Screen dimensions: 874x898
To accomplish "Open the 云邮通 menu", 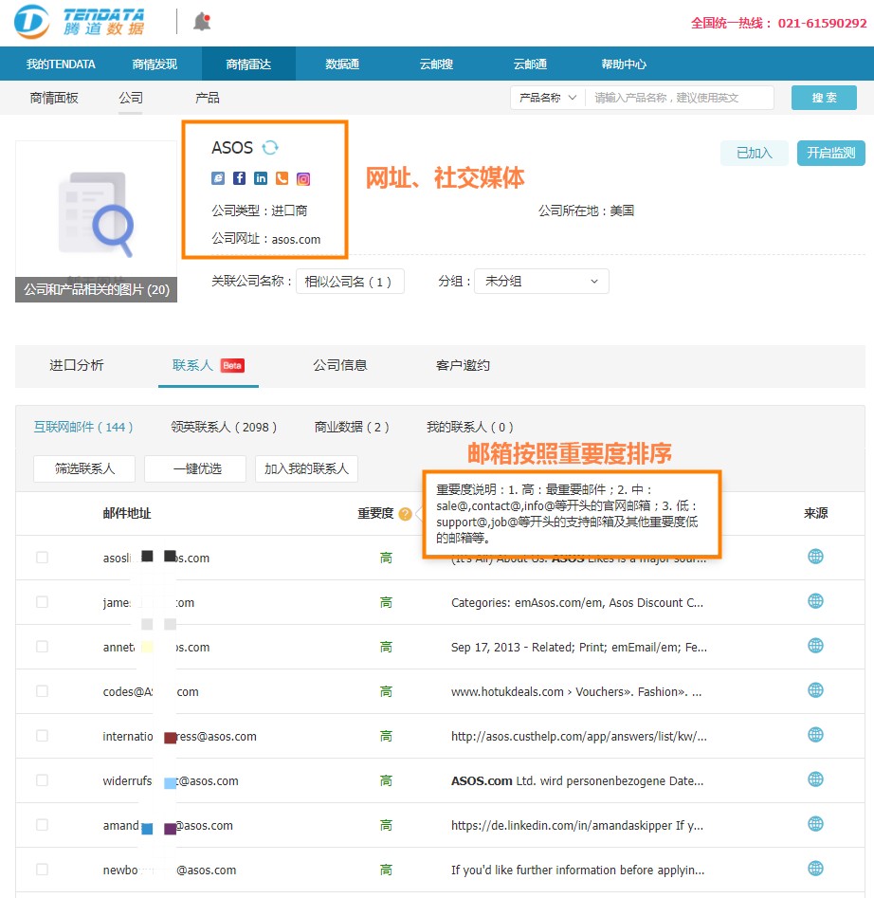I will click(530, 64).
